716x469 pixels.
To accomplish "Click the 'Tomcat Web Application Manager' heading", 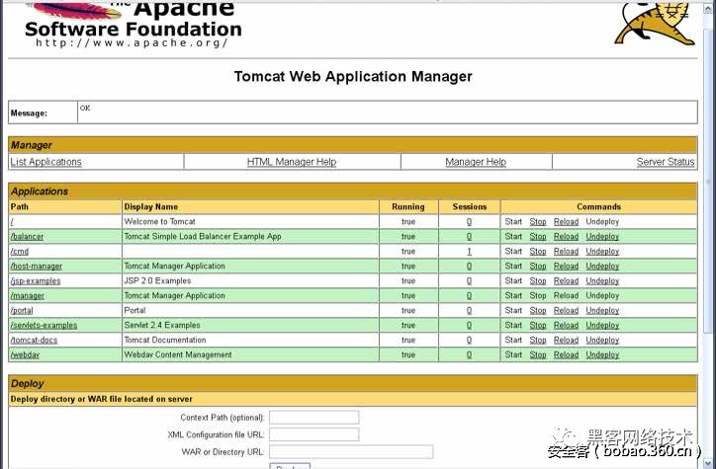I will coord(353,76).
